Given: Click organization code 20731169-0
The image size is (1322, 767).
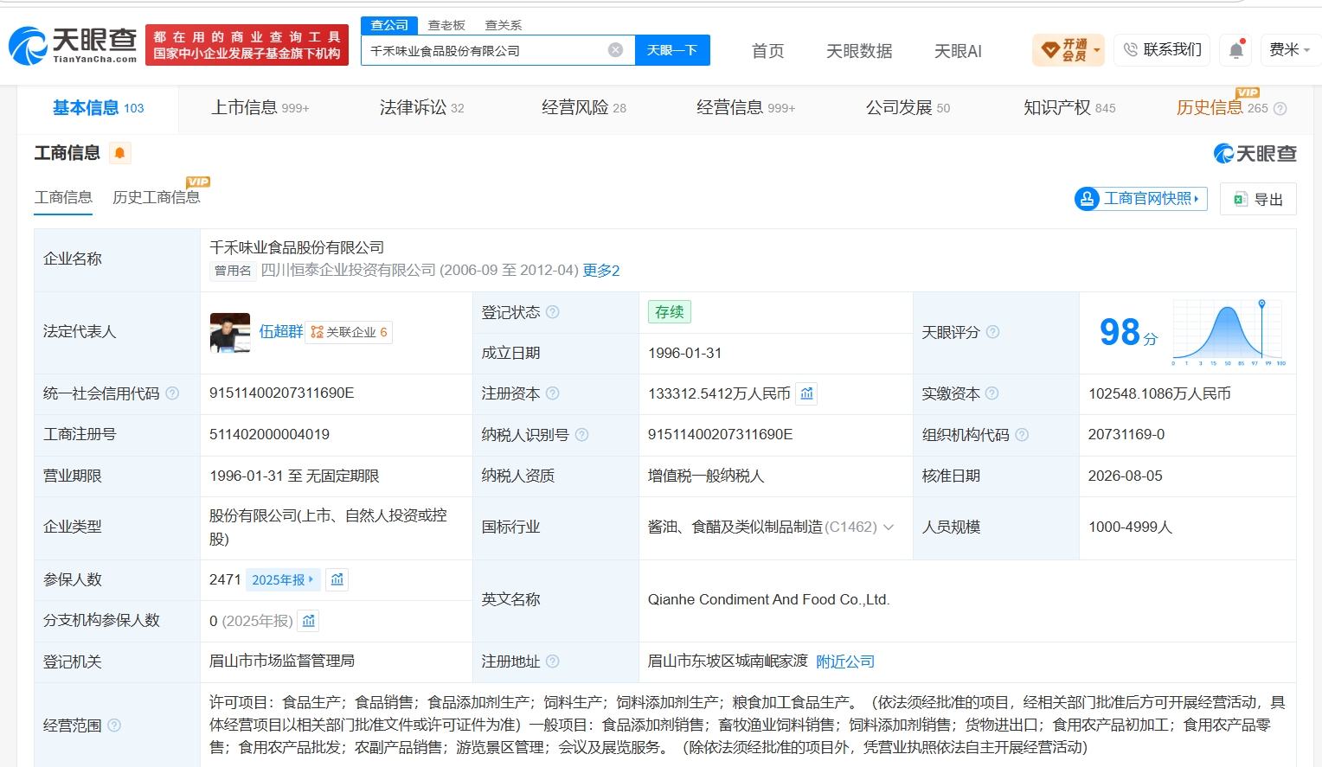Looking at the screenshot, I should coord(1126,434).
